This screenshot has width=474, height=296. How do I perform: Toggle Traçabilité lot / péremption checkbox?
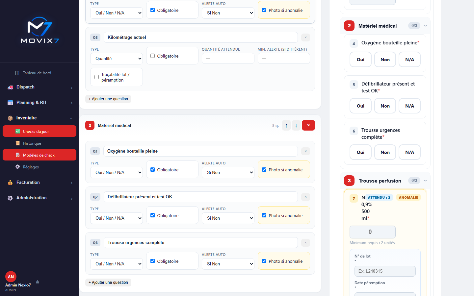pos(97,77)
